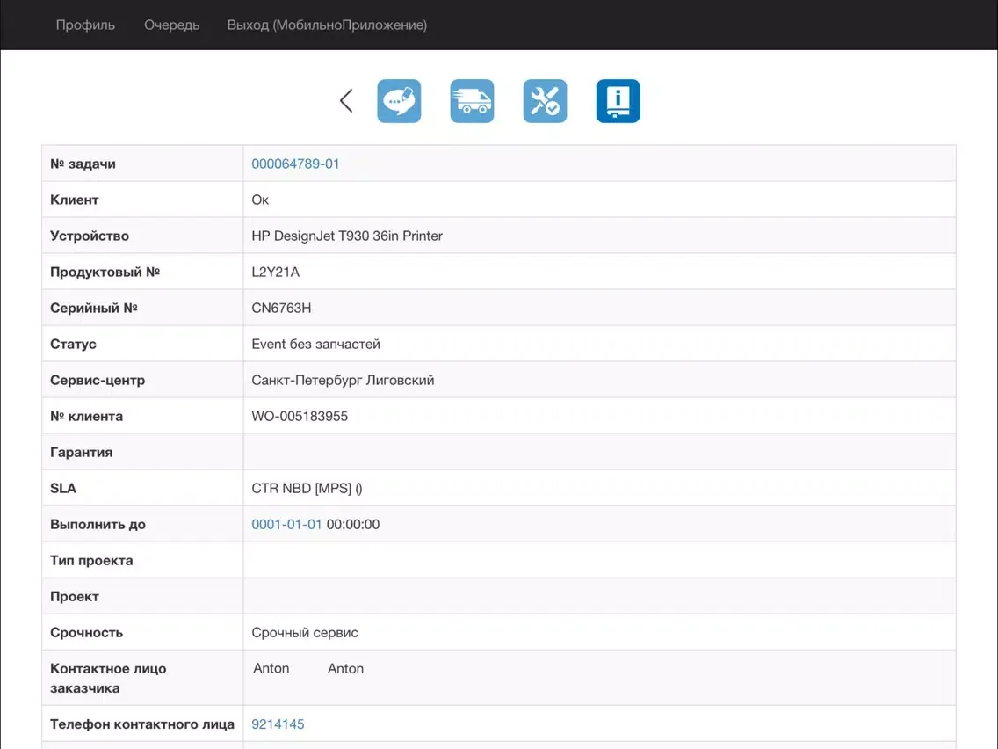Click Выход (МобильноПриложение) to log out
This screenshot has width=998, height=749.
327,25
